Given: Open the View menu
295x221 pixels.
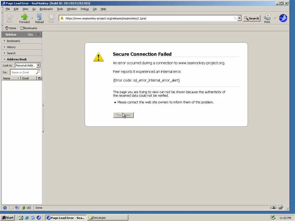Looking at the screenshot, I should (25, 9).
